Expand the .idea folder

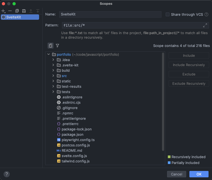[53, 60]
